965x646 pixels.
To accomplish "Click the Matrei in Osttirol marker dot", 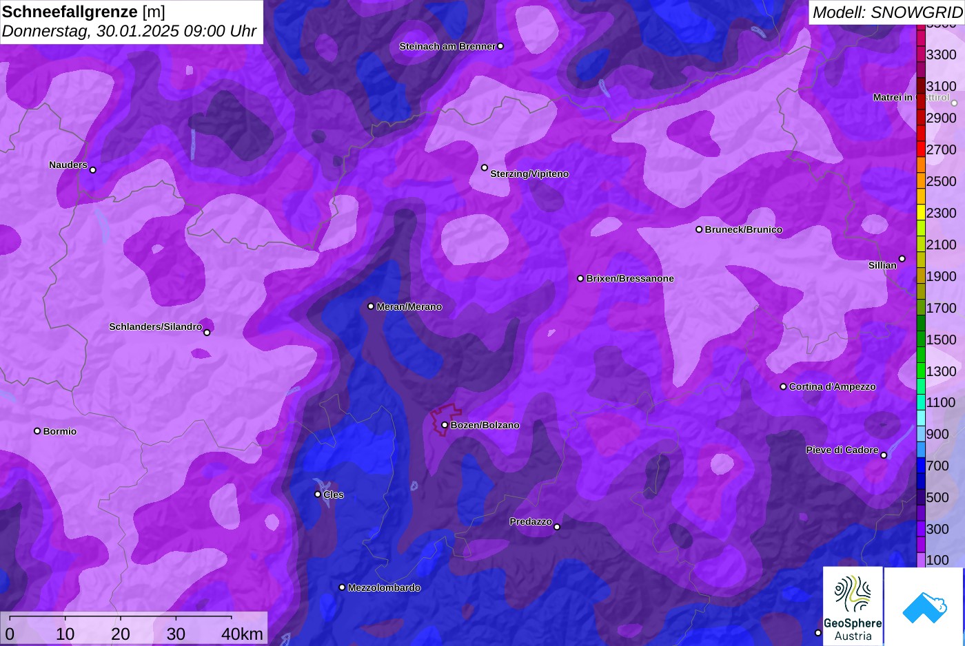I will [954, 103].
